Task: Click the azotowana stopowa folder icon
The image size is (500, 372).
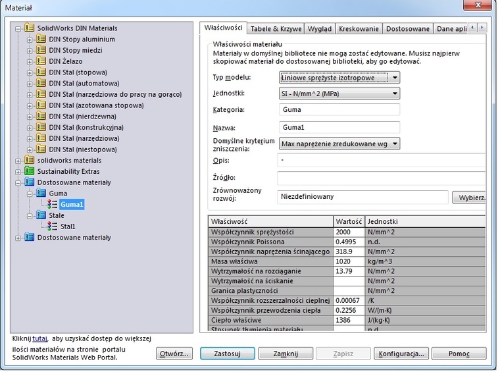Action: (41, 105)
